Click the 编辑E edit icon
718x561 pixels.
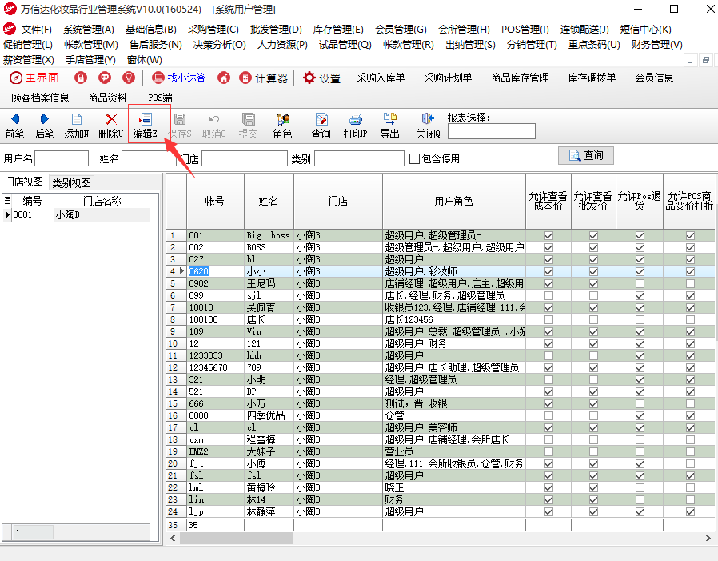coord(146,119)
